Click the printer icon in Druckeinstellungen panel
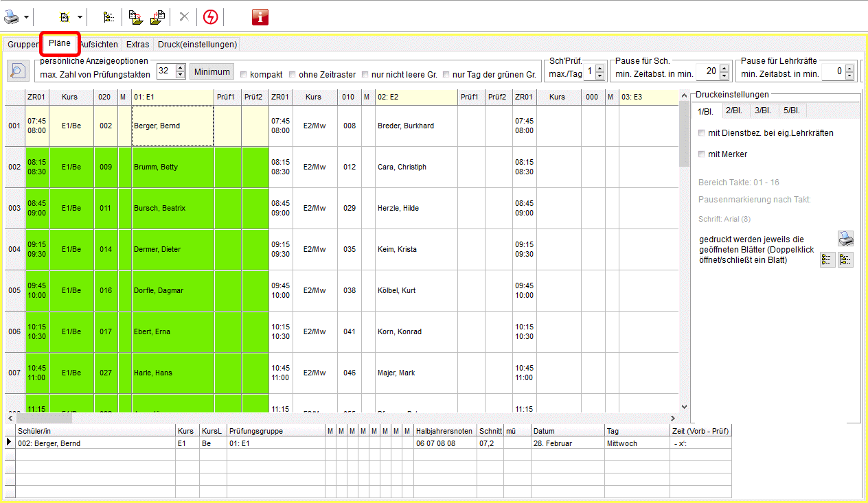The width and height of the screenshot is (868, 503). pyautogui.click(x=845, y=239)
